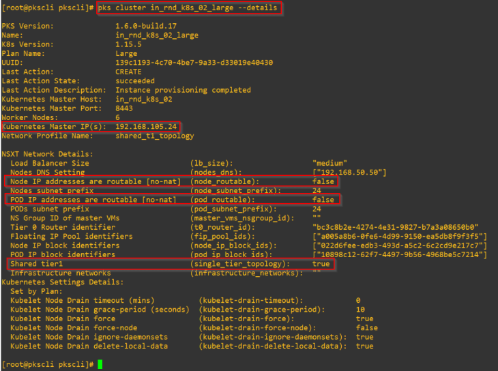Click the 'pks cluster in_rnd_k8s_02_large --details' command

click(x=188, y=8)
